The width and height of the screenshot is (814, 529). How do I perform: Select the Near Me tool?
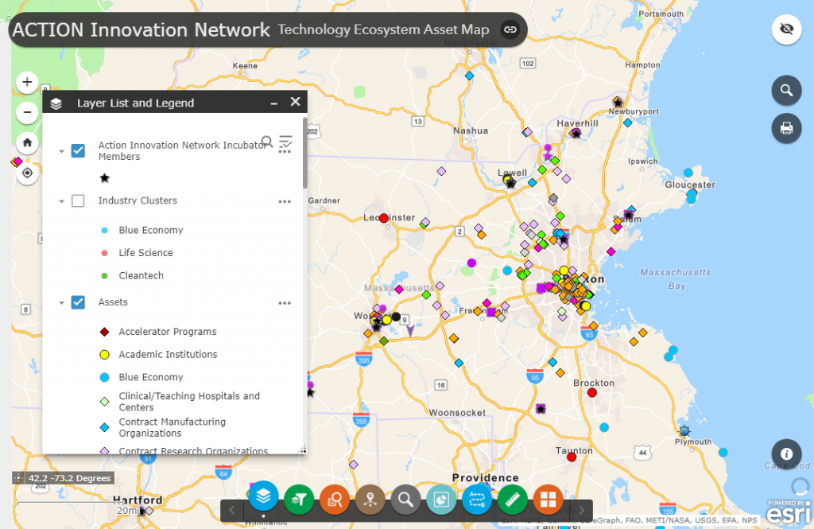tap(370, 500)
